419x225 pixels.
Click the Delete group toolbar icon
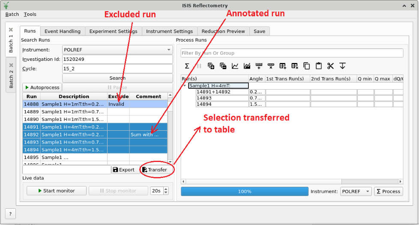(295, 66)
